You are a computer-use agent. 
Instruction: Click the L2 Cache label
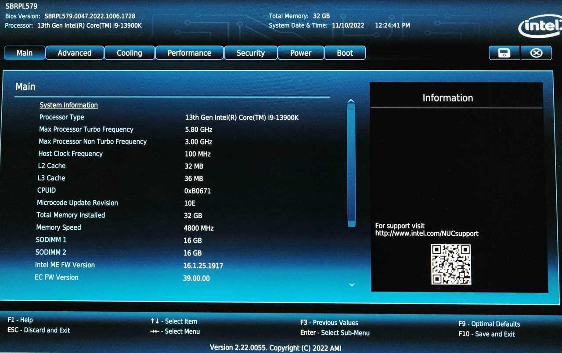point(52,166)
